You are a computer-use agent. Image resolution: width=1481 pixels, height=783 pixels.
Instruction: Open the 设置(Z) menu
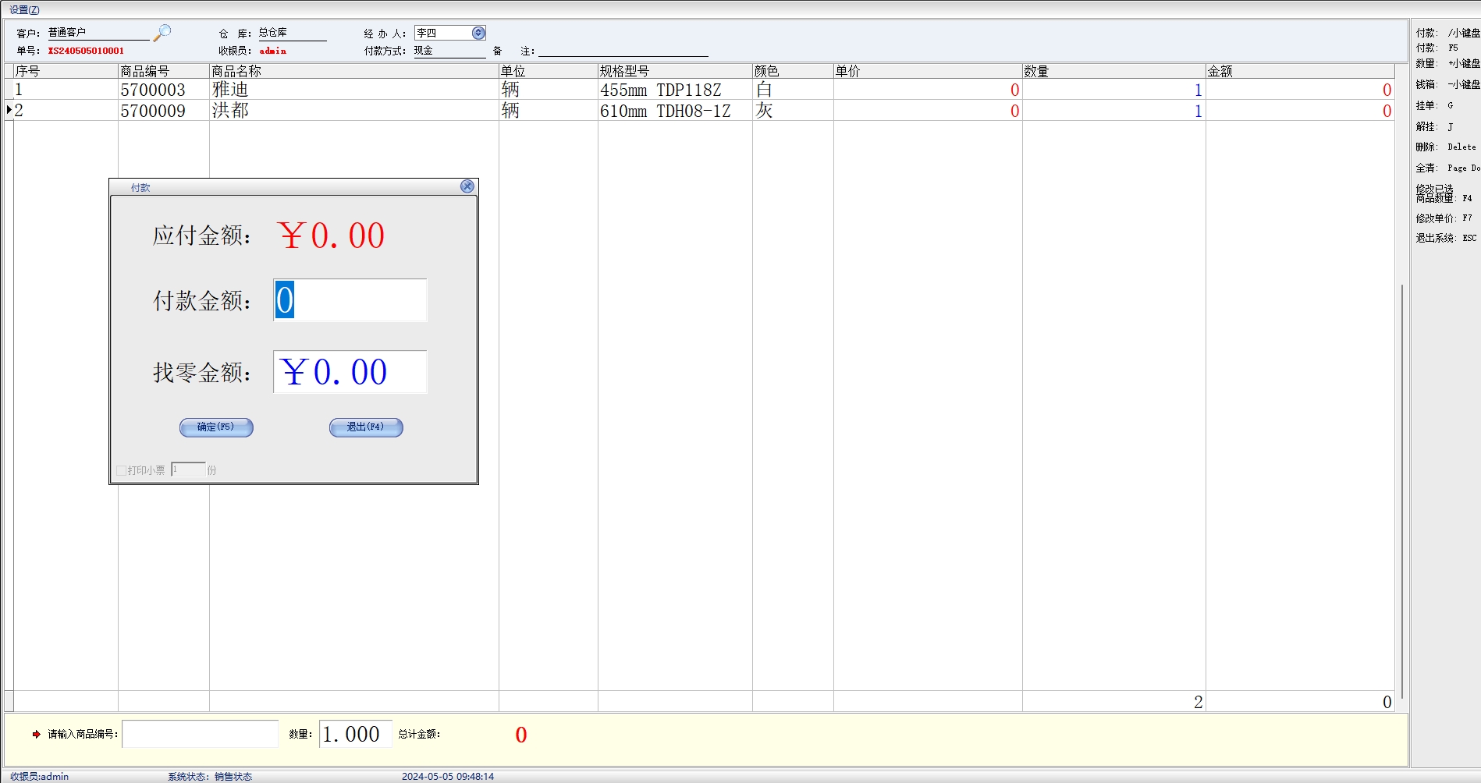pos(24,9)
